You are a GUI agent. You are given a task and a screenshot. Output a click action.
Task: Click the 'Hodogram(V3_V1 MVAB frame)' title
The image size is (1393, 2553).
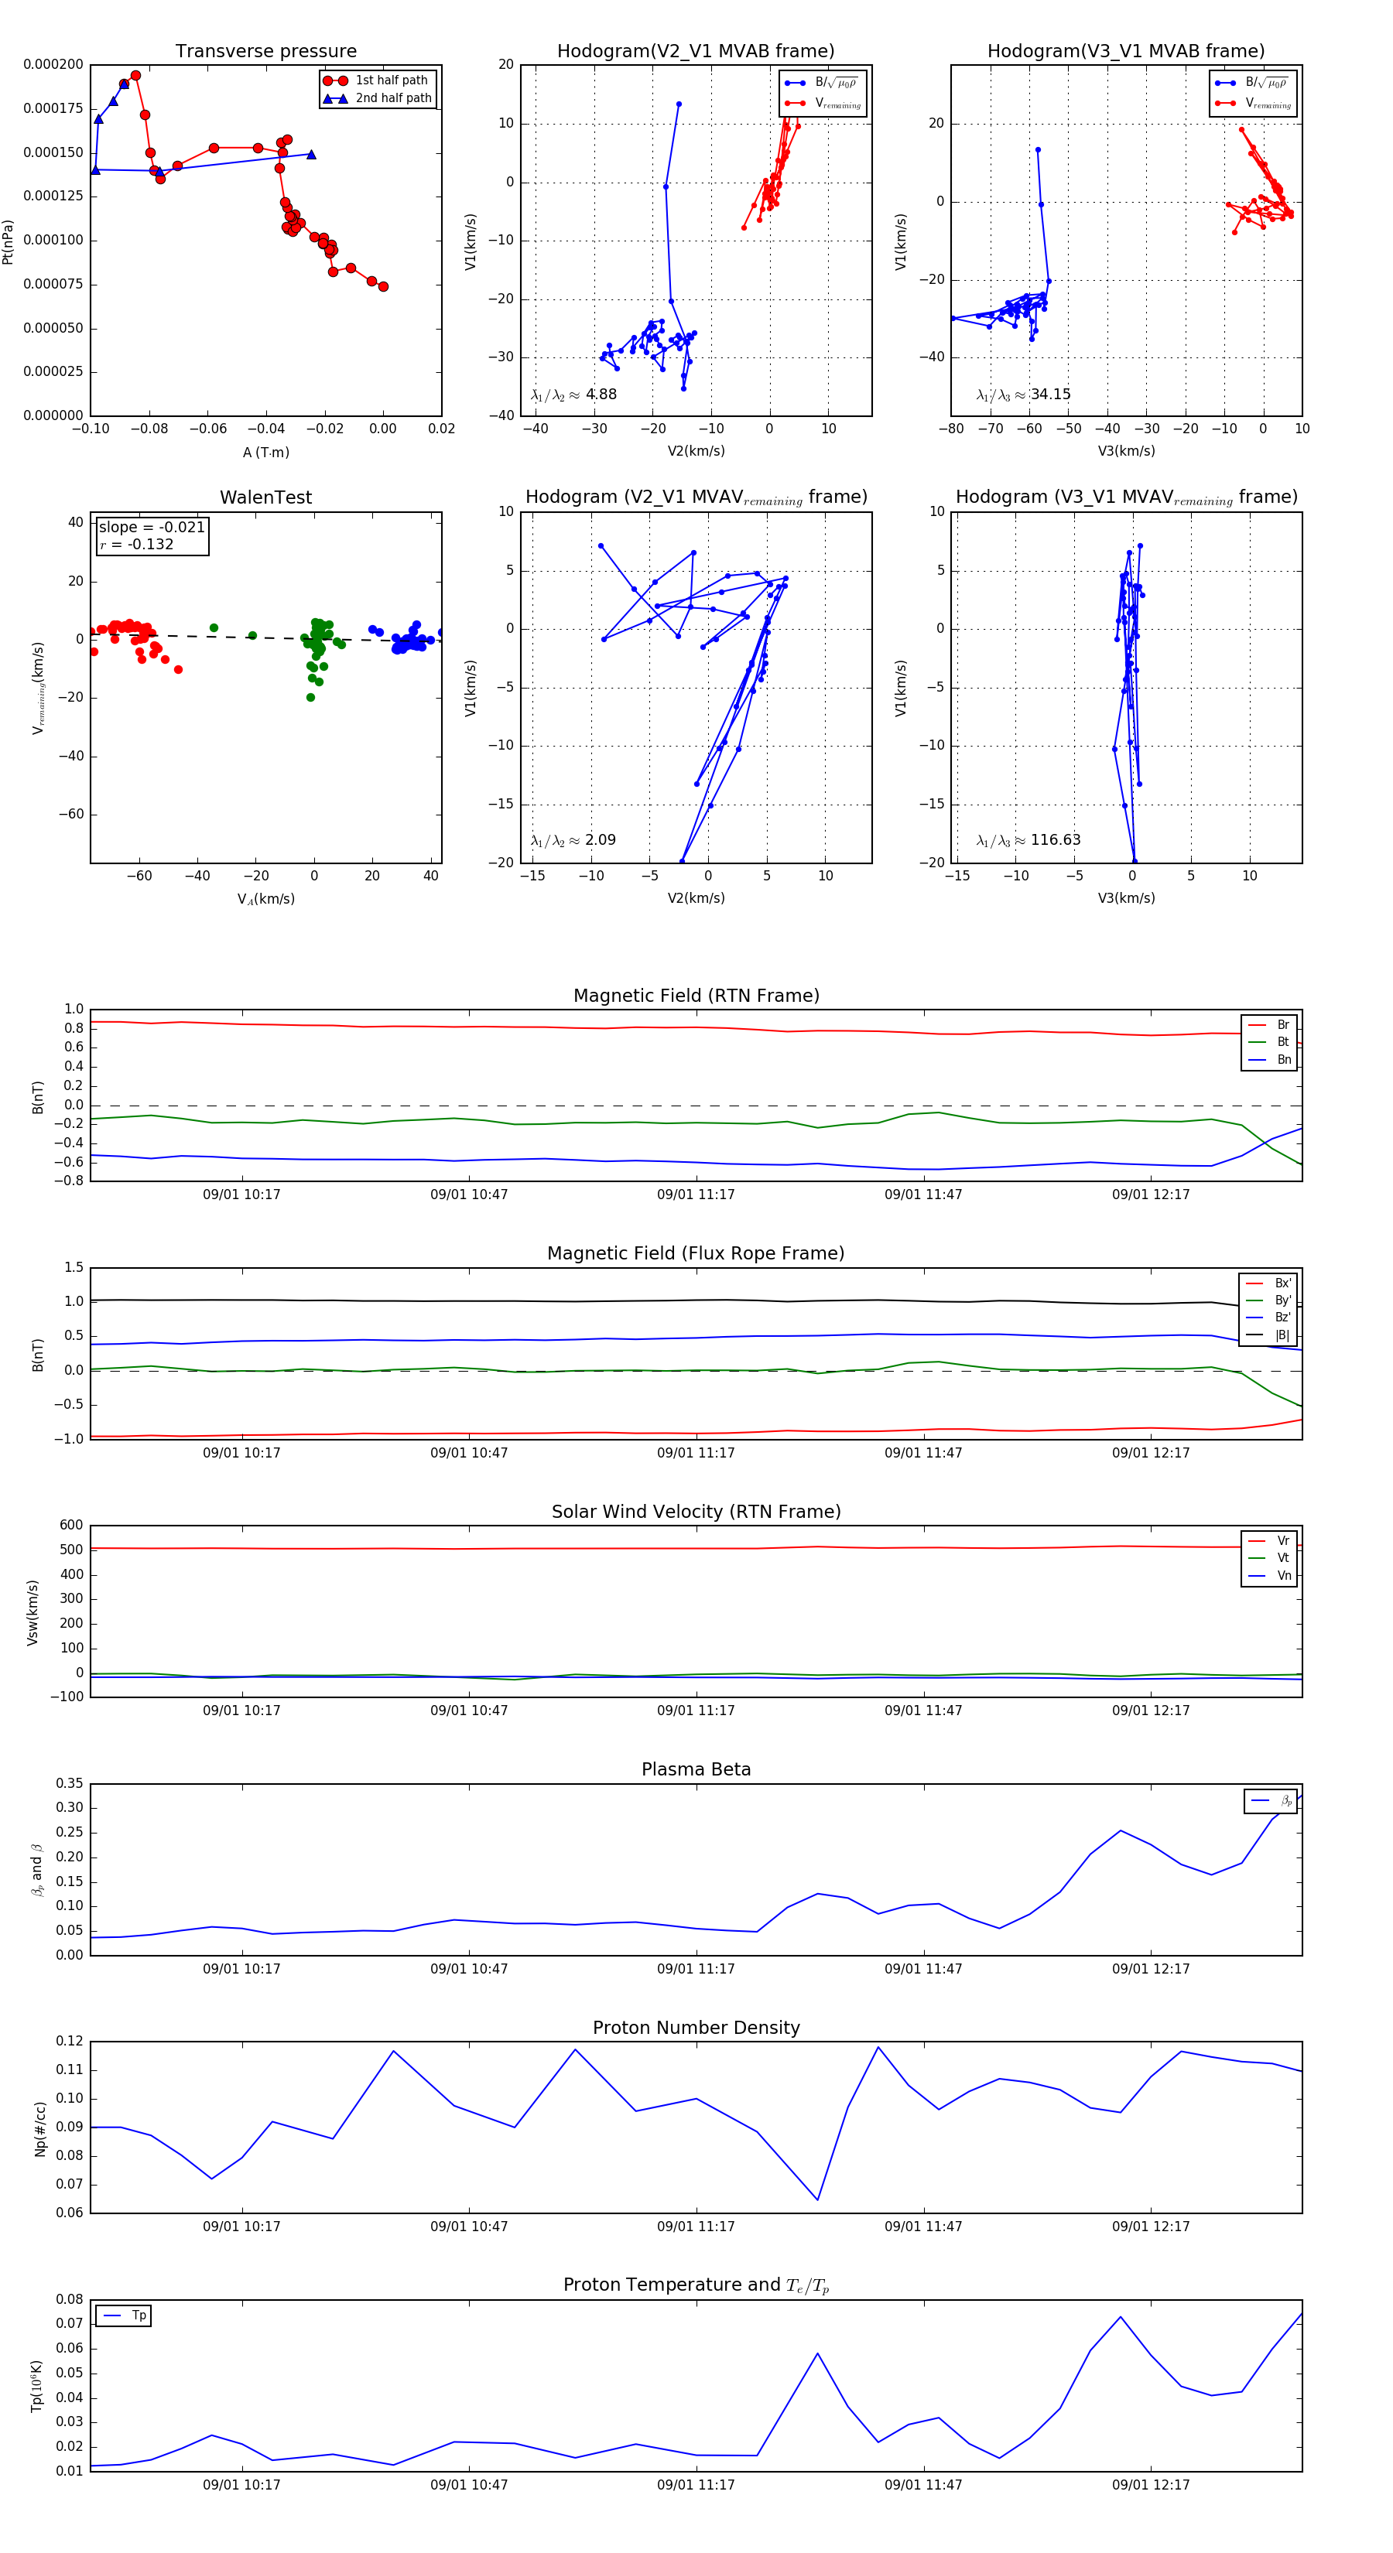click(x=1126, y=52)
